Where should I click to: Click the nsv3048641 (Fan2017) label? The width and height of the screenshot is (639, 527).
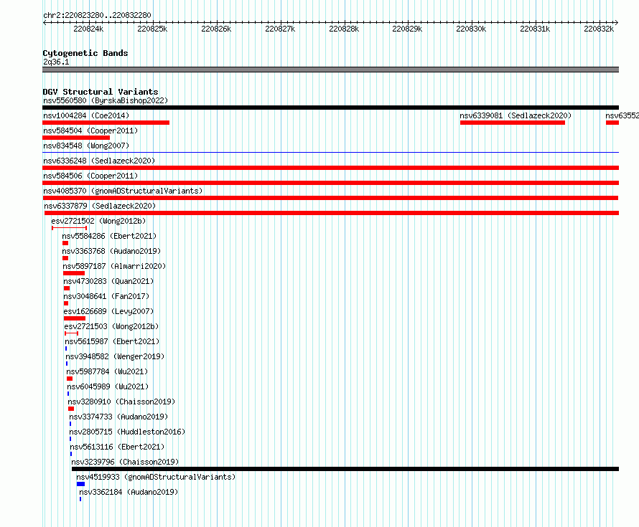coord(106,296)
